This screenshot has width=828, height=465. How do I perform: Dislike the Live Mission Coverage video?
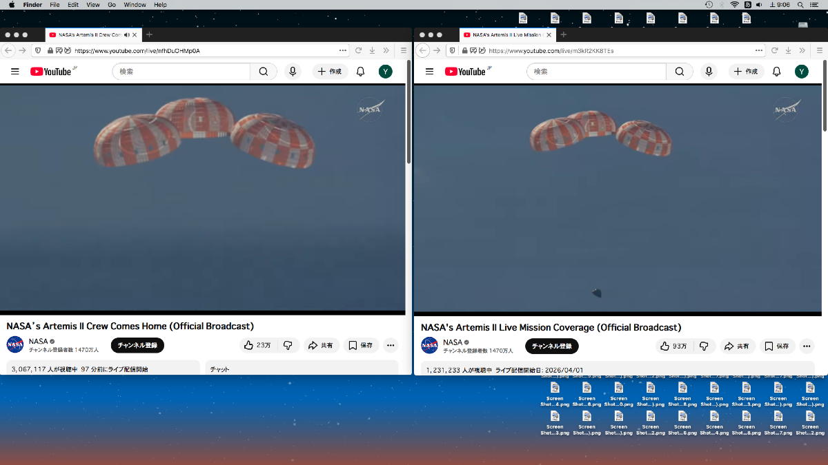[x=704, y=346]
